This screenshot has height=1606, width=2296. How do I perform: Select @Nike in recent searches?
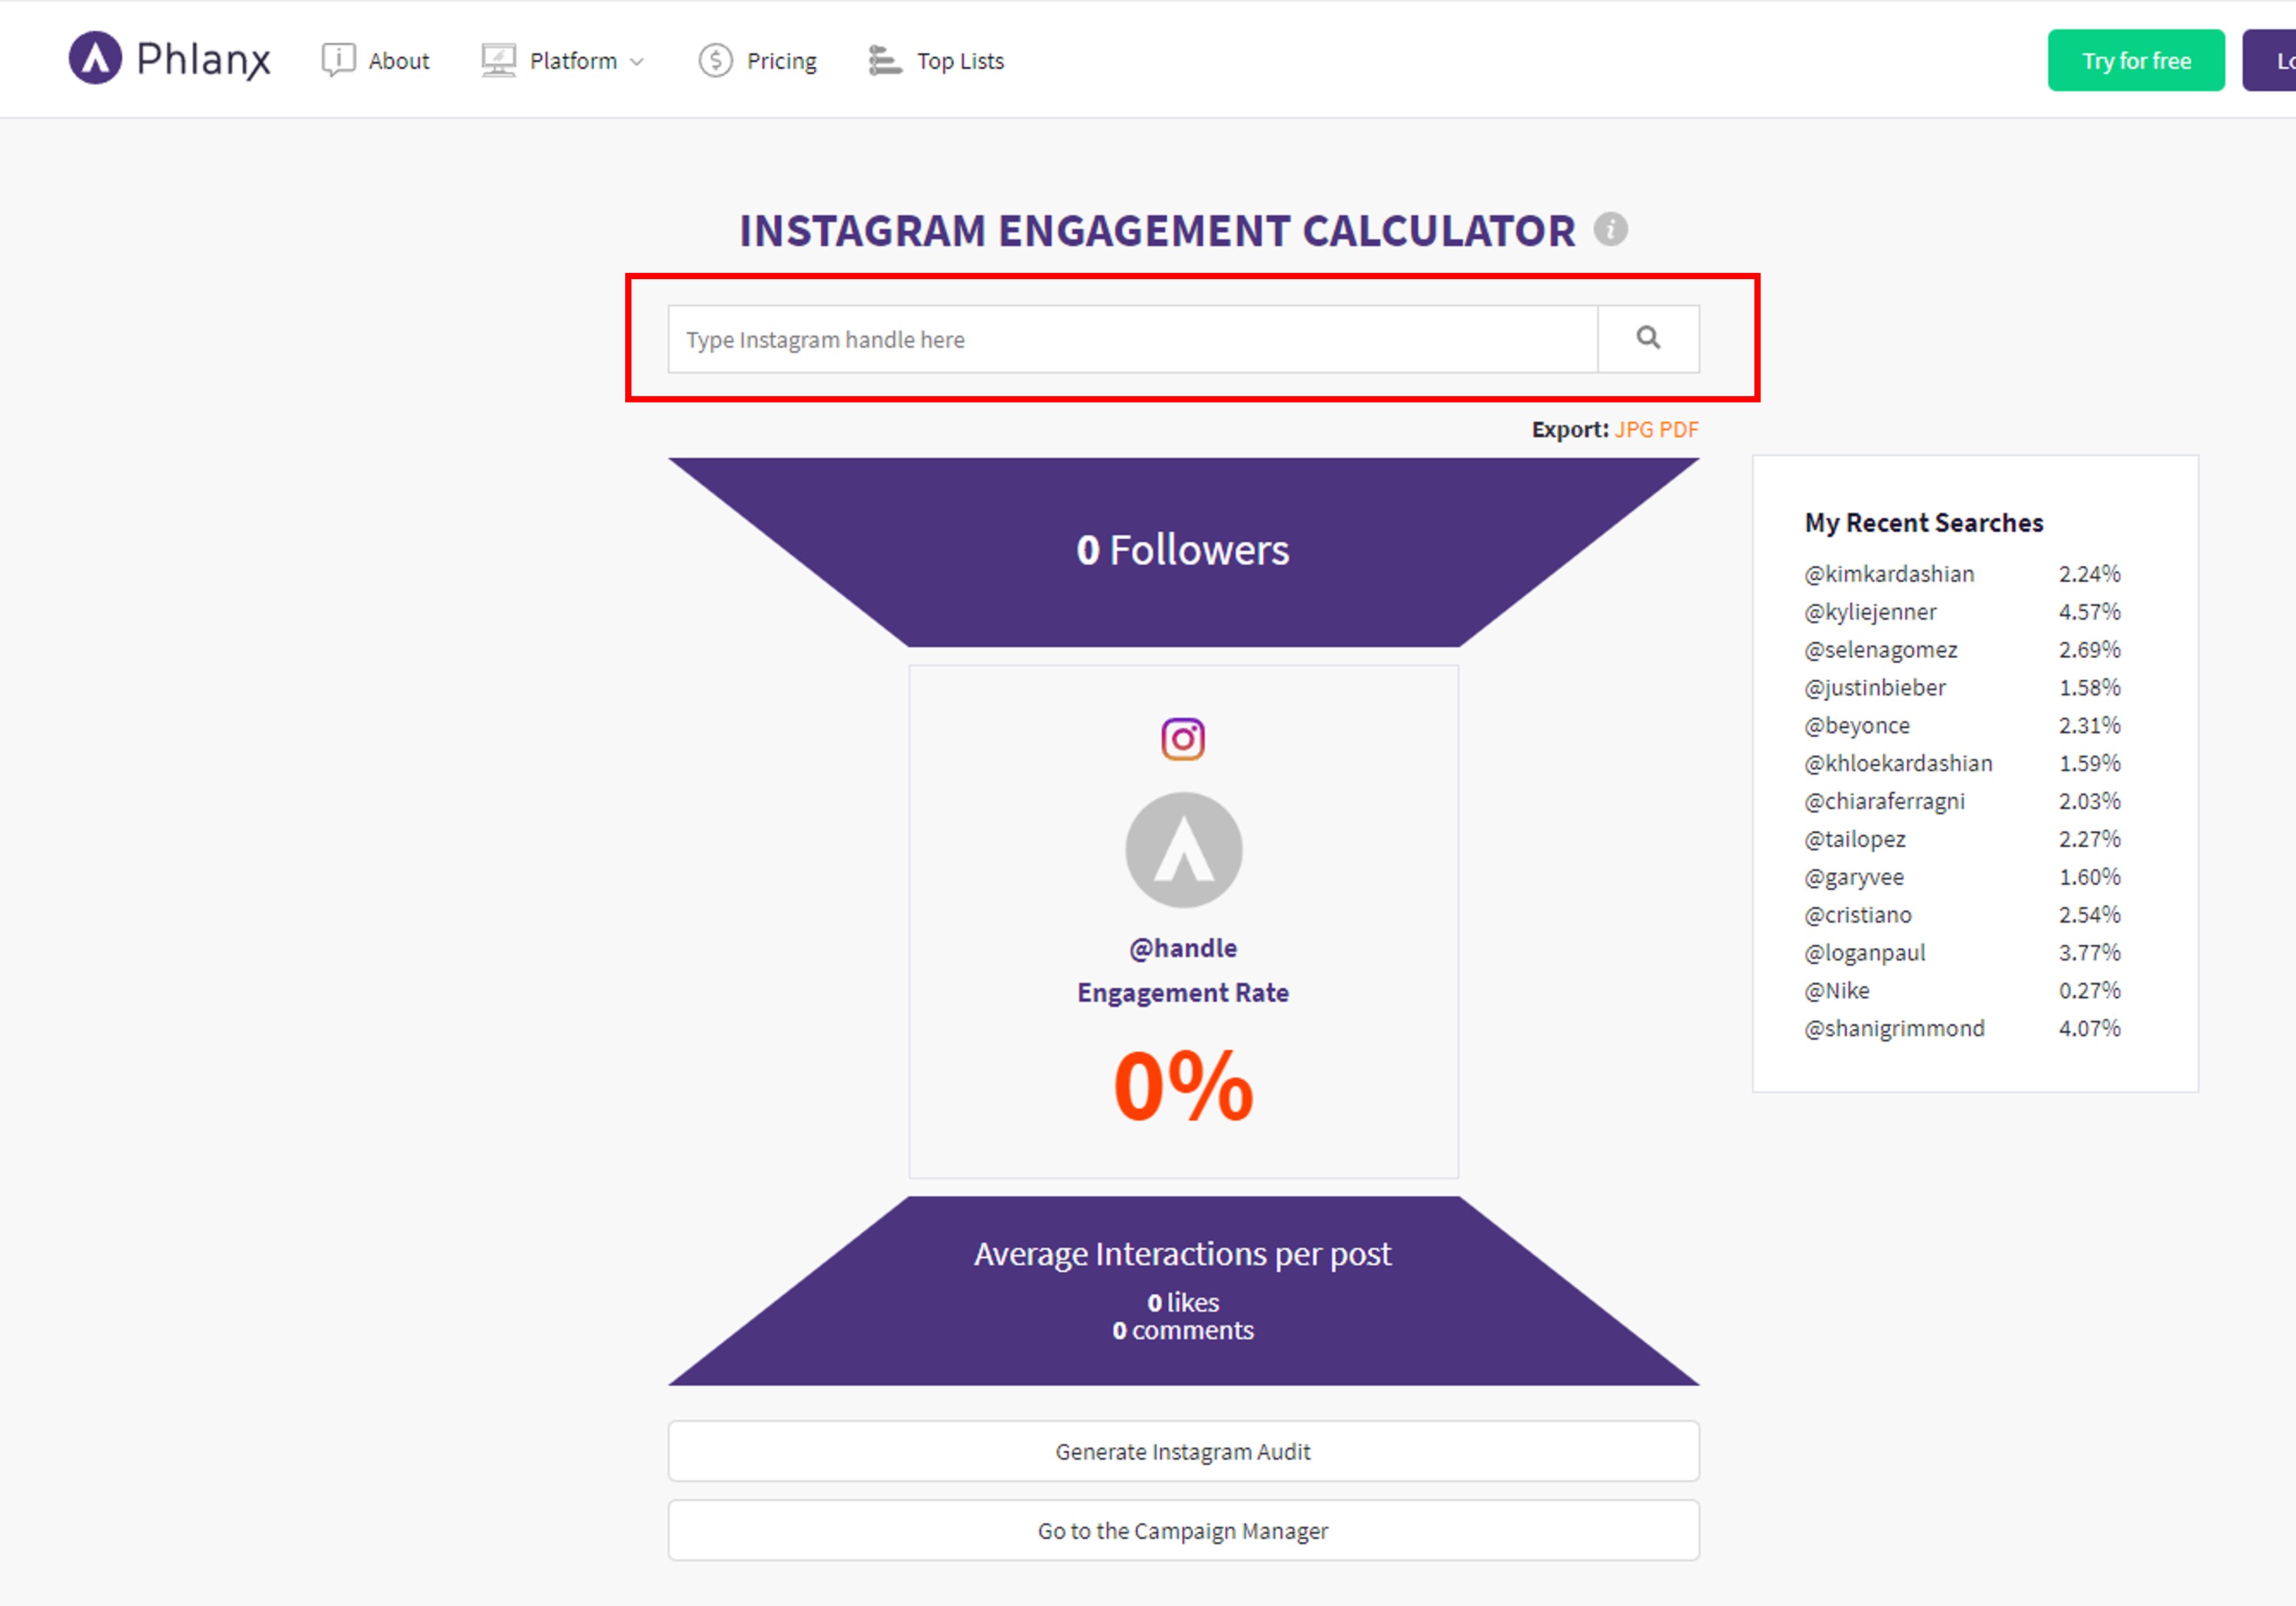click(1837, 991)
